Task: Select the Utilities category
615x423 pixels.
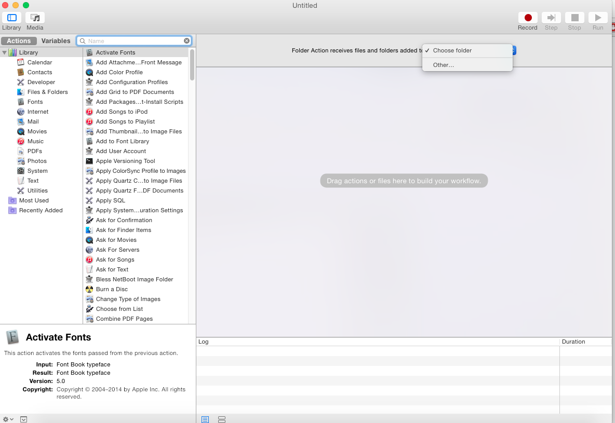Action: [37, 190]
